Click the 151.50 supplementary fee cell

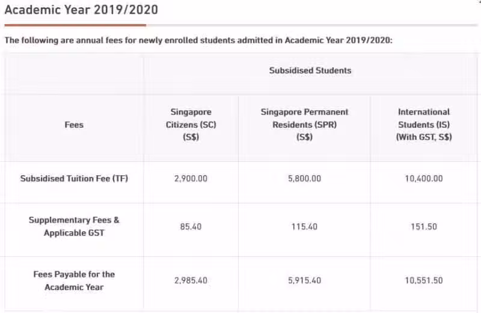[424, 227]
